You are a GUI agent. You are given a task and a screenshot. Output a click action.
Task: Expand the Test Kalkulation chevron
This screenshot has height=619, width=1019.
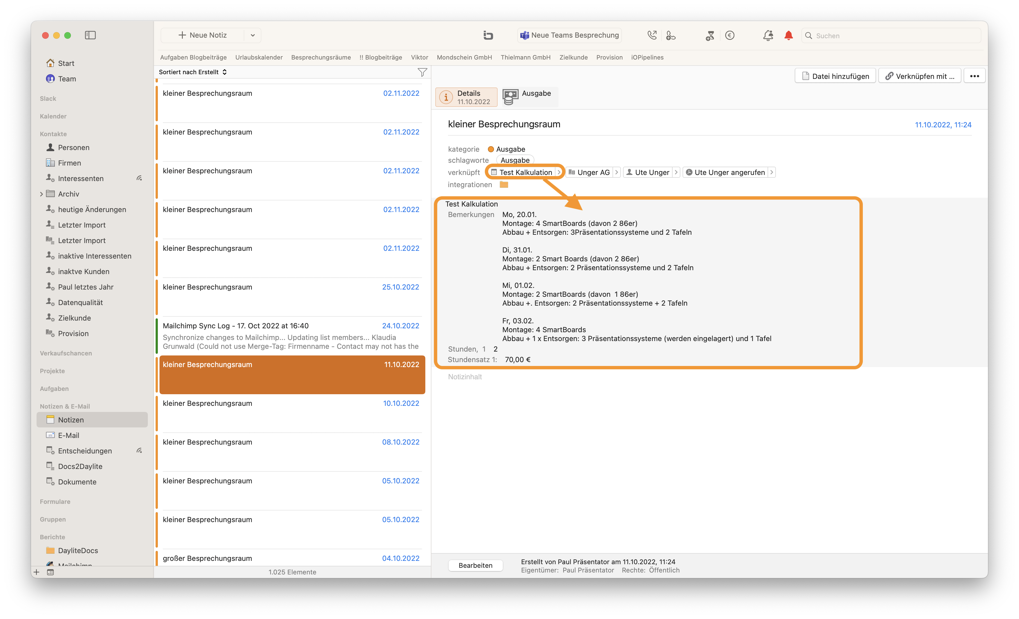coord(559,172)
